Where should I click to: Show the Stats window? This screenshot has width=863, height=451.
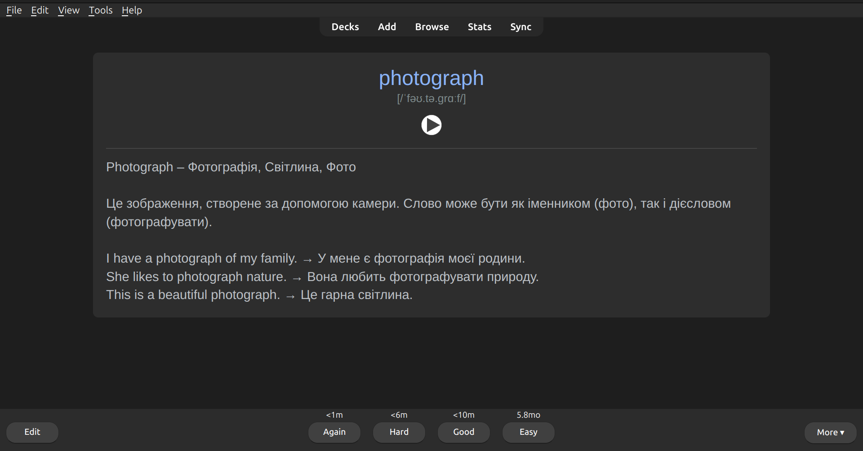[x=479, y=27]
